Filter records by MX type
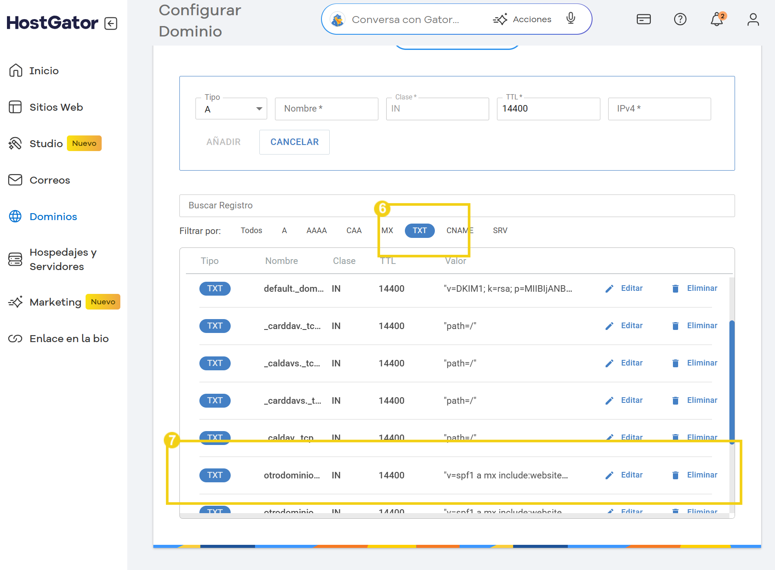The height and width of the screenshot is (570, 775). point(387,231)
